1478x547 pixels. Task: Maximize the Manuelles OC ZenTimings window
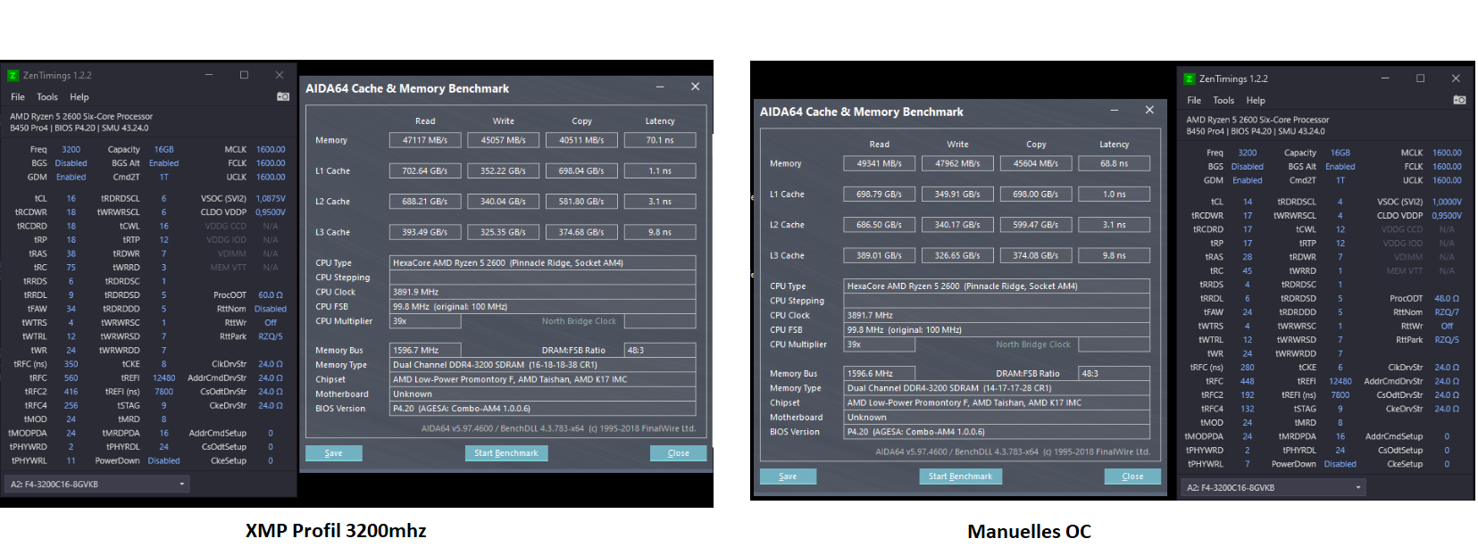point(1420,79)
